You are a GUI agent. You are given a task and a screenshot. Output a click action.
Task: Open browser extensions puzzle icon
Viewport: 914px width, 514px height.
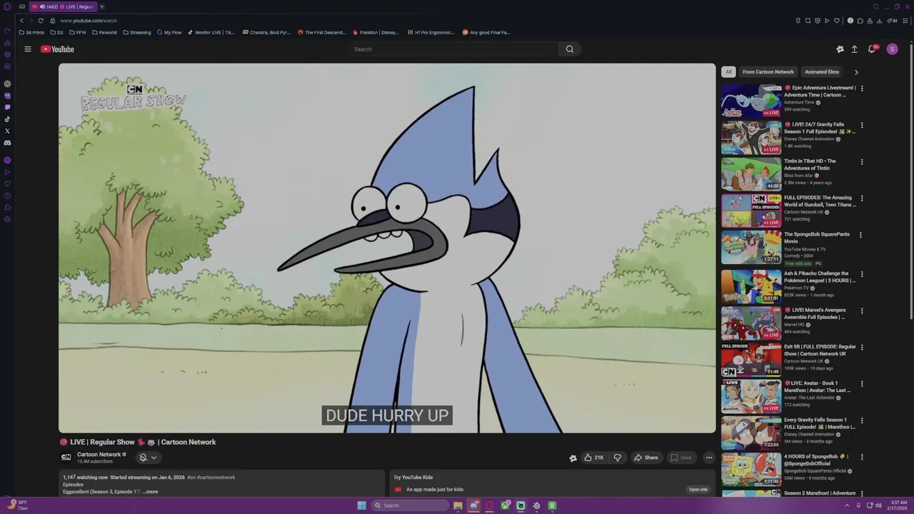(860, 21)
